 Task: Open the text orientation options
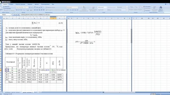(x=42, y=7)
